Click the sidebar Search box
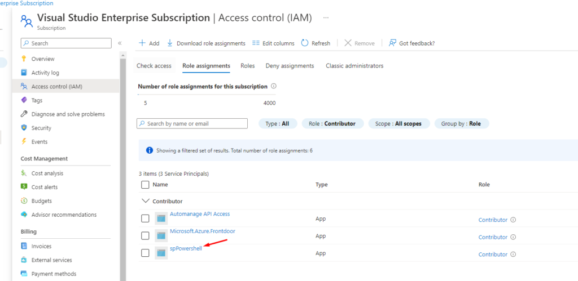This screenshot has height=281, width=578. click(x=66, y=43)
